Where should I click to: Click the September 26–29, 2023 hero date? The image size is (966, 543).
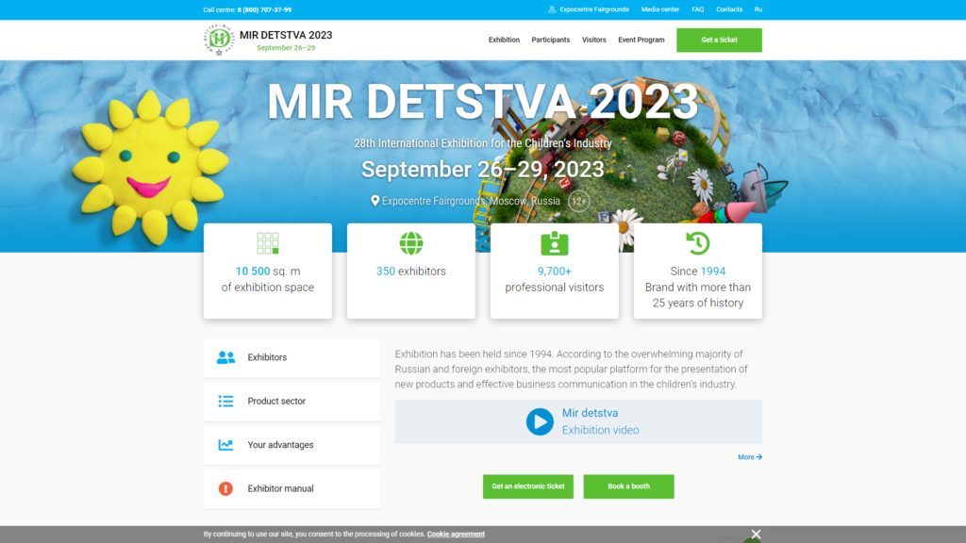(x=482, y=170)
